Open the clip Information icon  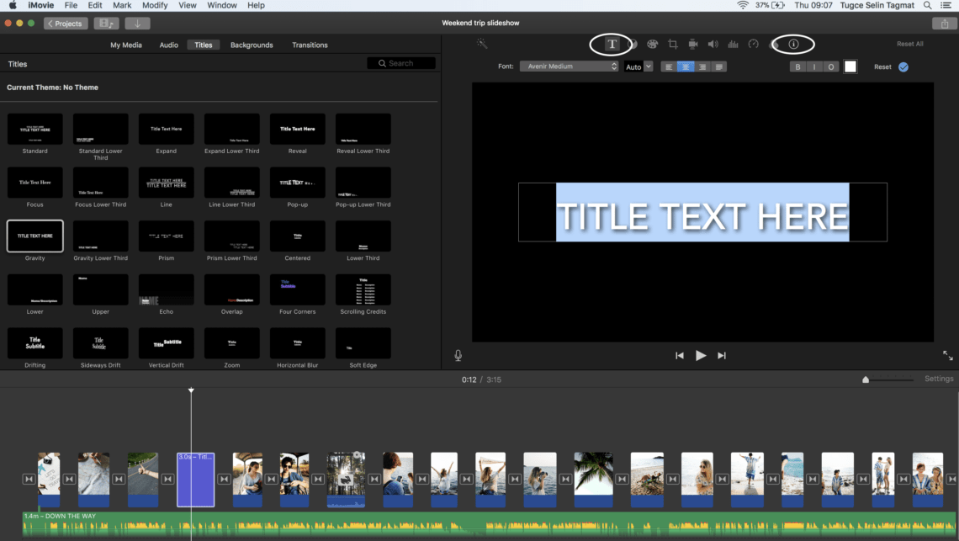click(x=793, y=44)
